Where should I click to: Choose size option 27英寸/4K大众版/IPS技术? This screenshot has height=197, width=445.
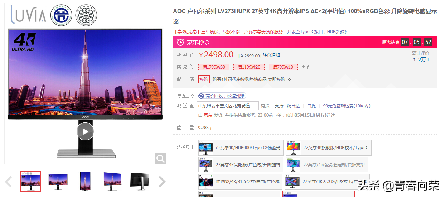(327, 182)
